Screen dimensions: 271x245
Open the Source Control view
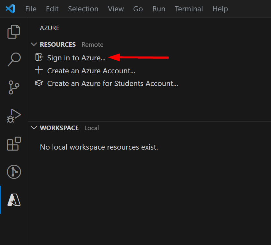click(14, 87)
